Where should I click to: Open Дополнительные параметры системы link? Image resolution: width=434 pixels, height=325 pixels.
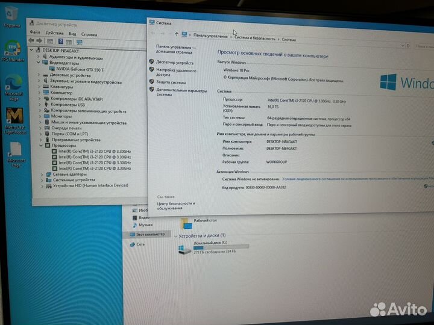click(x=181, y=92)
